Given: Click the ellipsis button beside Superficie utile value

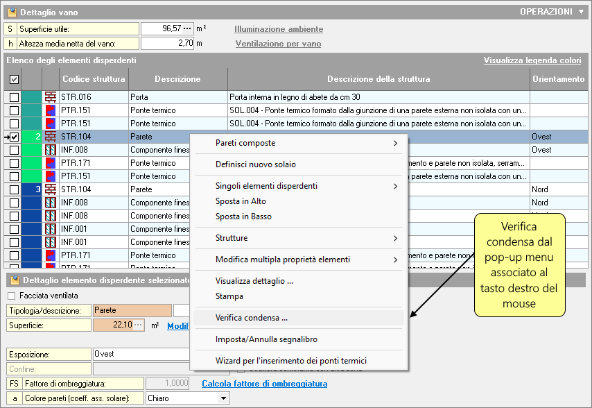Looking at the screenshot, I should pos(188,29).
